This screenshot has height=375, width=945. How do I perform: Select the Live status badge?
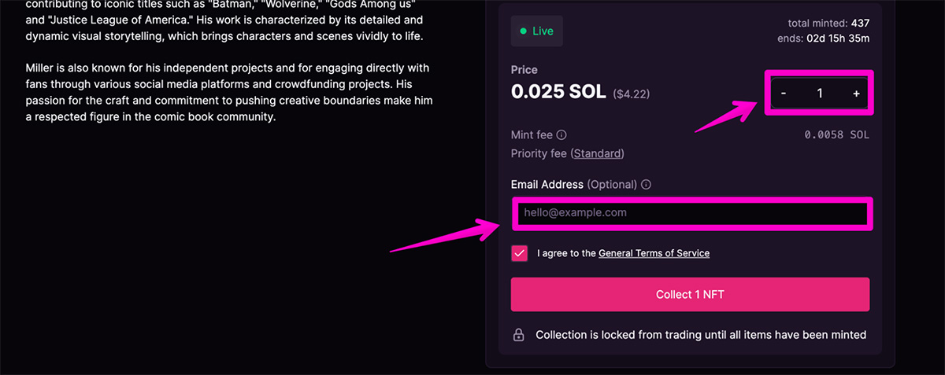[x=537, y=31]
